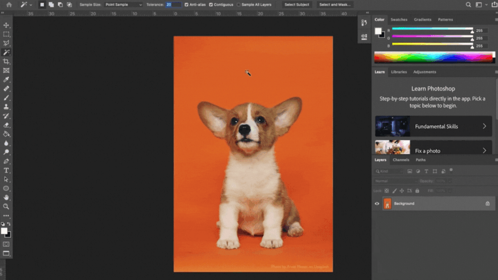Choose Subtract from selection mode button
The image size is (498, 280).
[60, 5]
